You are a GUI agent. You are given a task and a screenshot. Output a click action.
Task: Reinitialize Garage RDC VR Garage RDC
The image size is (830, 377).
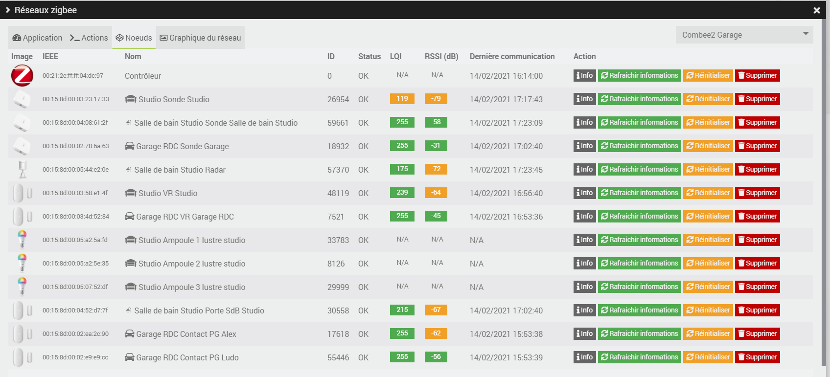point(708,216)
